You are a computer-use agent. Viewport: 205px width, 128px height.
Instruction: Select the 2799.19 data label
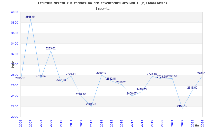pyautogui.click(x=101, y=73)
